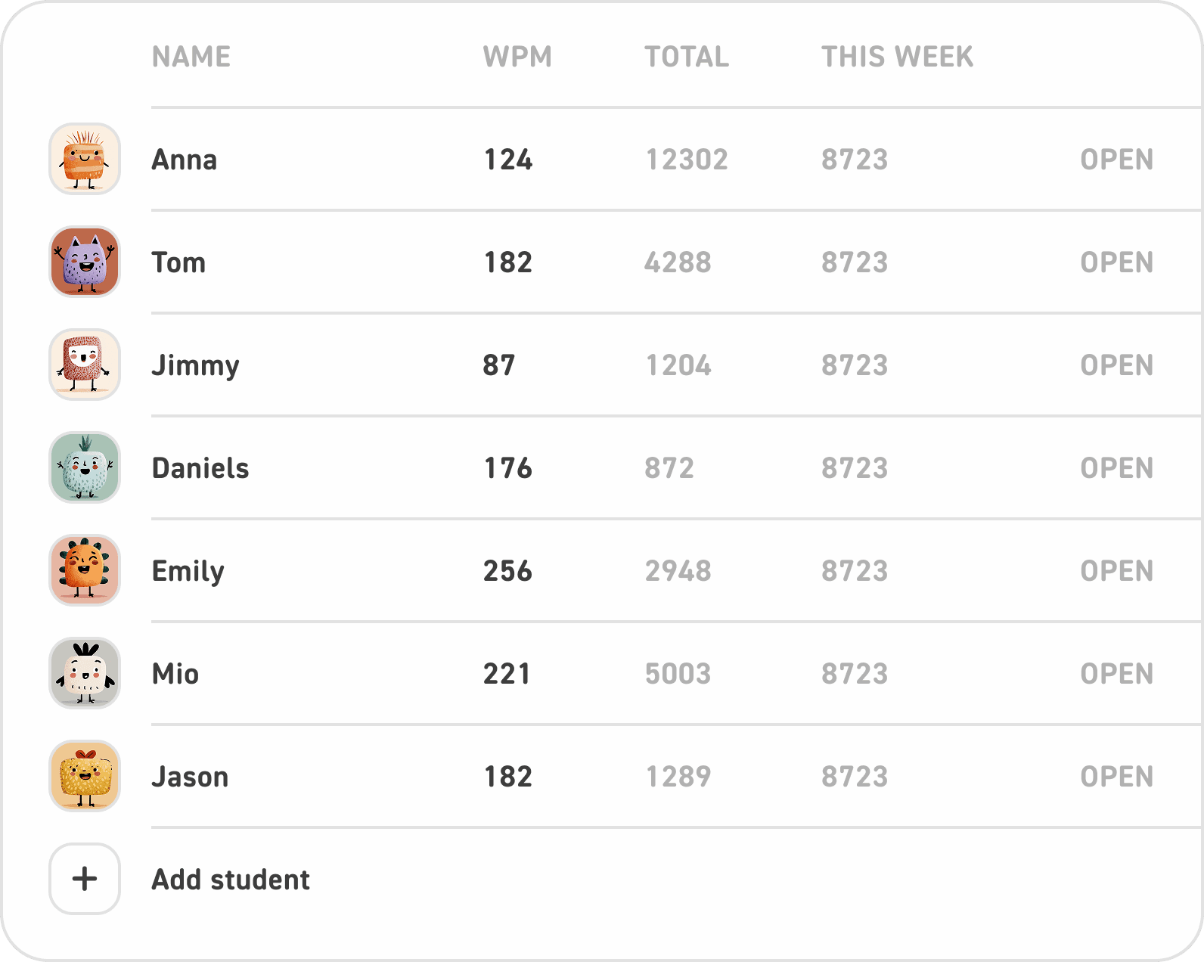Open Anna's student record
Viewport: 1204px width, 962px height.
[1116, 160]
